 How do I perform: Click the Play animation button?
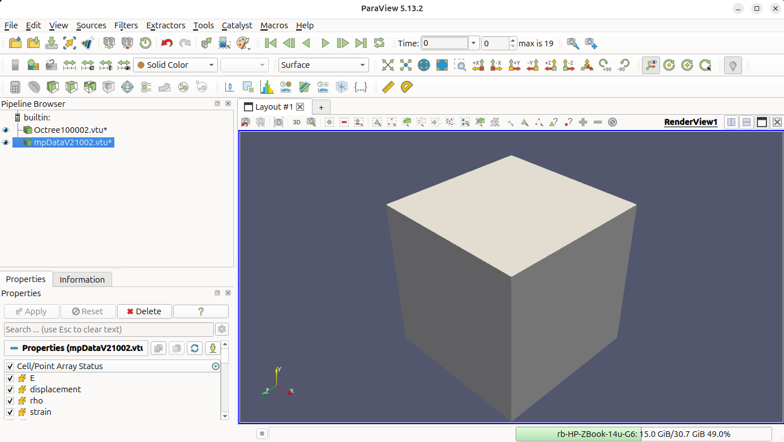pos(325,43)
